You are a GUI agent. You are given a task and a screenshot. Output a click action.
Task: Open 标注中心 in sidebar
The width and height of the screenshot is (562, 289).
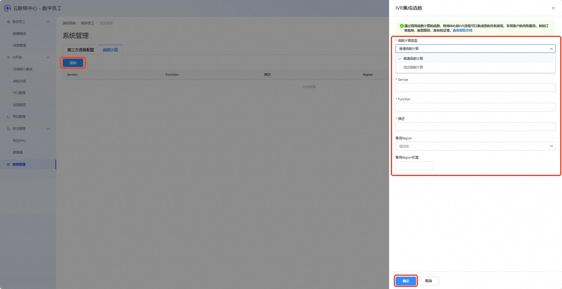(20, 141)
